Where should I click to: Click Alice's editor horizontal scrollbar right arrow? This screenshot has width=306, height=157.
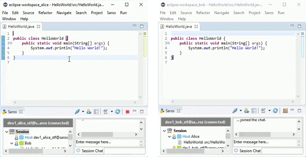pos(135,102)
